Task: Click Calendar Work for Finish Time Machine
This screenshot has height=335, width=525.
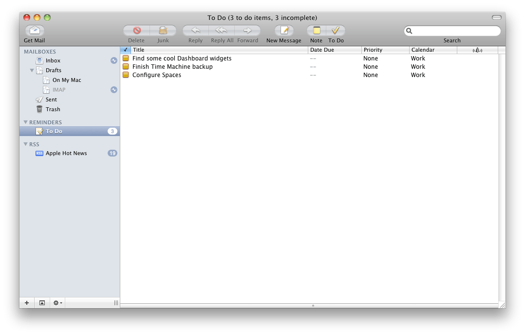Action: point(418,66)
